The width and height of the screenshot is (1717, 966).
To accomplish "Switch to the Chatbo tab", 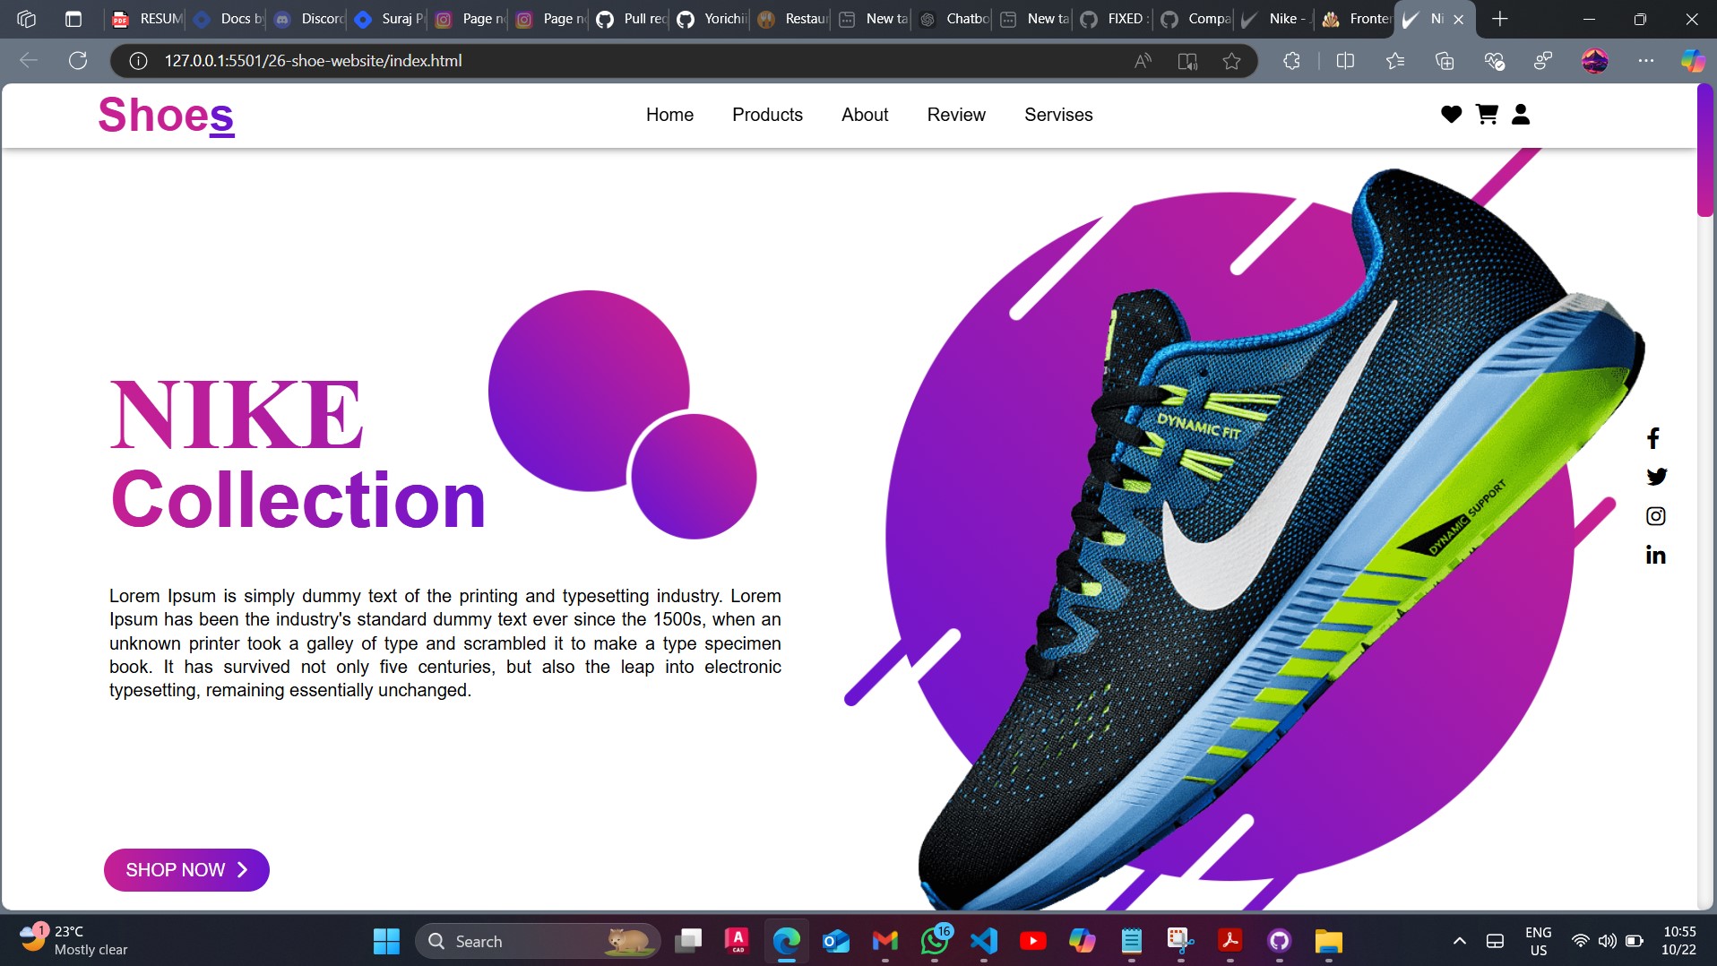I will pyautogui.click(x=954, y=19).
